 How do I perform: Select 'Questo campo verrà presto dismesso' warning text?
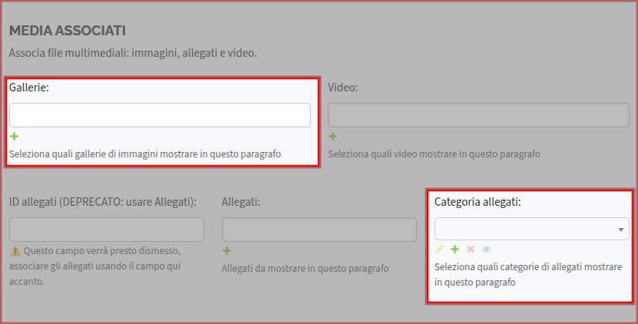[x=95, y=266]
